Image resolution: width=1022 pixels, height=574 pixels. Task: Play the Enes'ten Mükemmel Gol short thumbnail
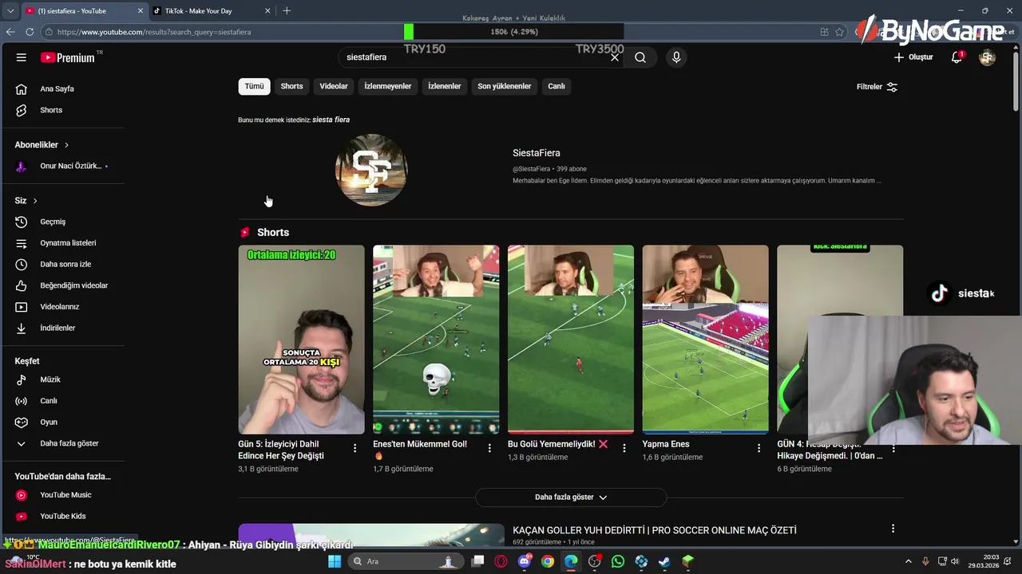[436, 340]
